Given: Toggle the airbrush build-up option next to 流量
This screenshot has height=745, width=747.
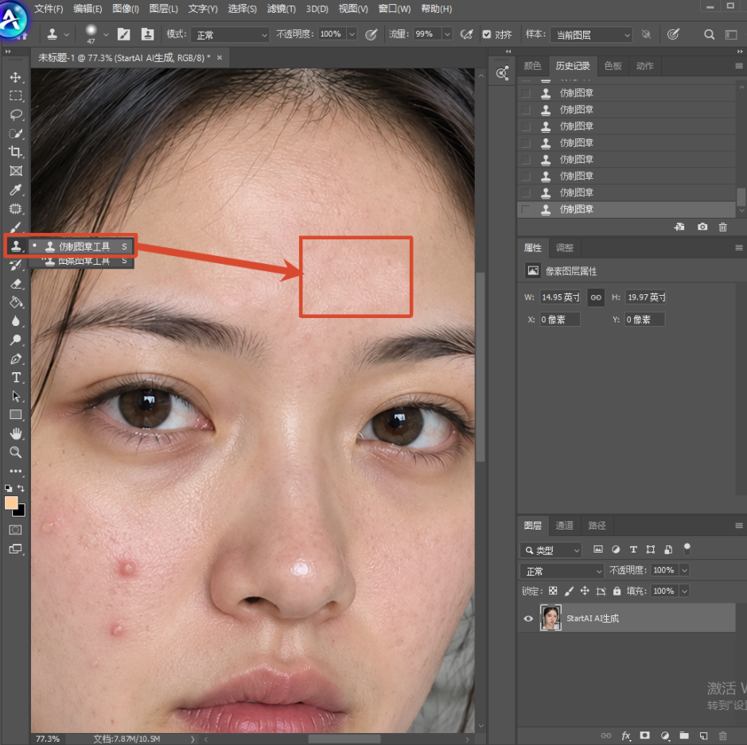Looking at the screenshot, I should [x=466, y=34].
